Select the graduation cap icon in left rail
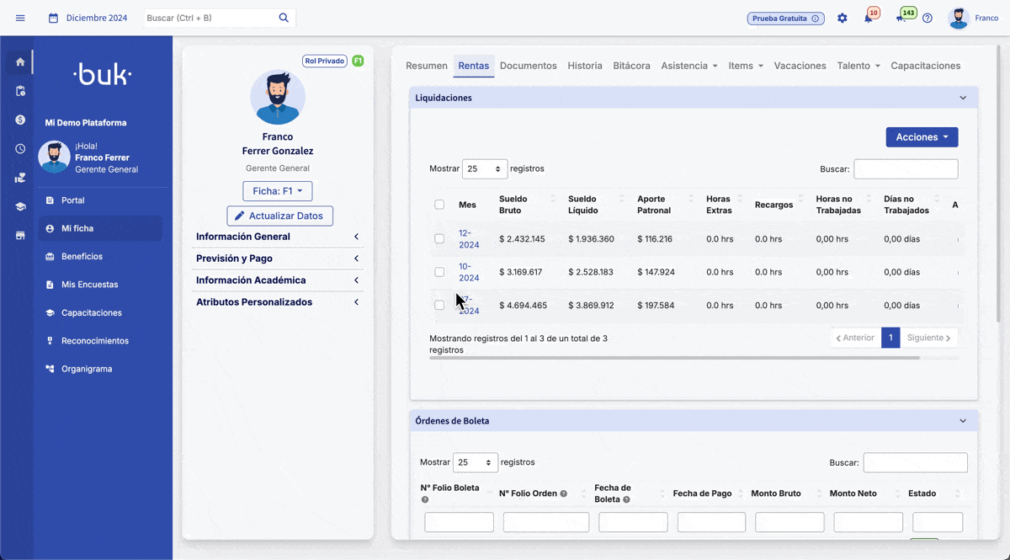 coord(20,206)
